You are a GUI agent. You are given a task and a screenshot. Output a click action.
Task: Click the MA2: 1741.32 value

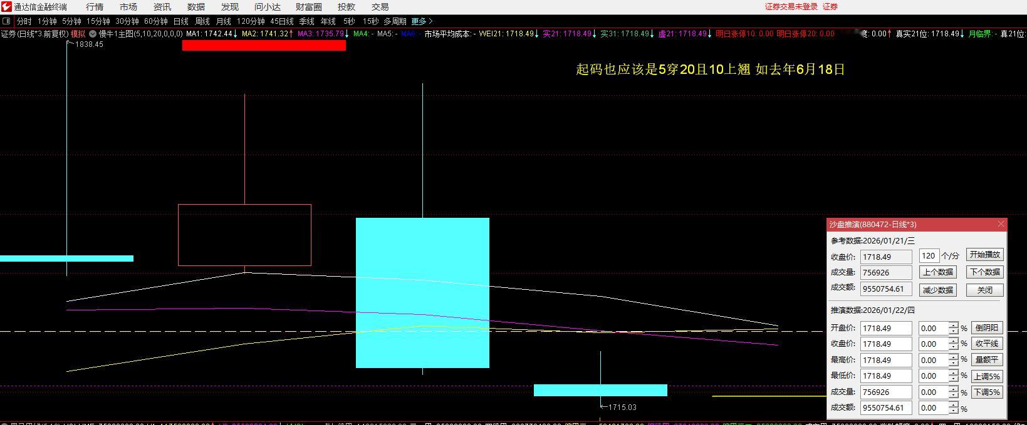coord(268,34)
